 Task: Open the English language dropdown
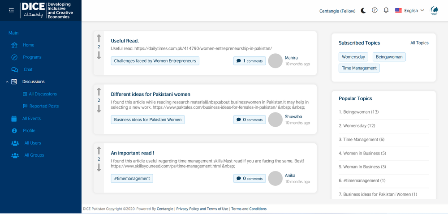coord(410,11)
